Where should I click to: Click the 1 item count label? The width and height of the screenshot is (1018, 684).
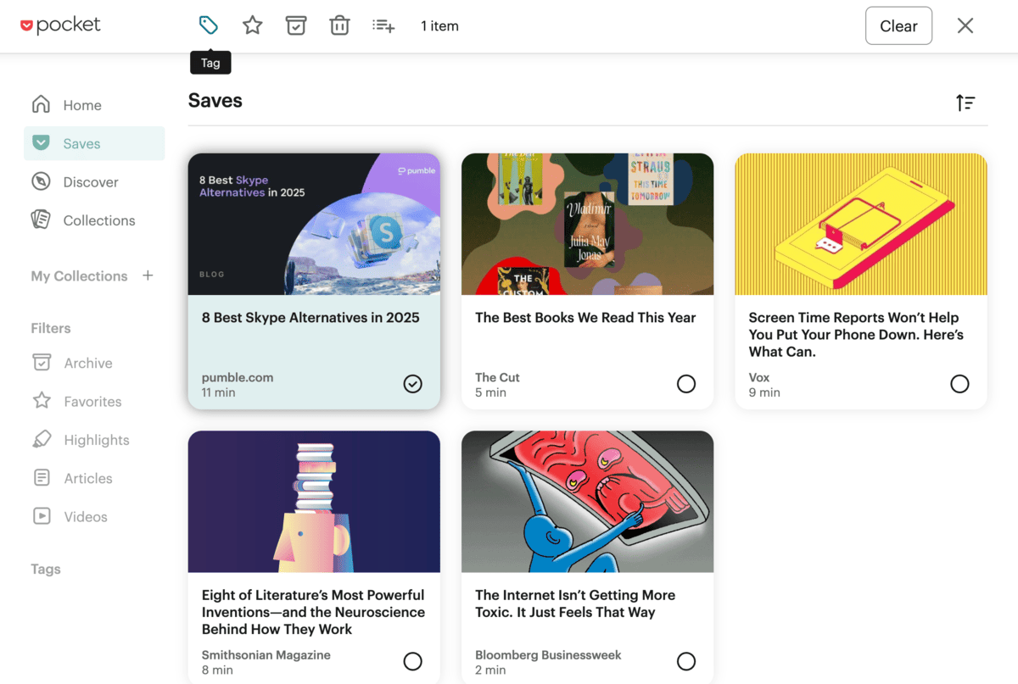tap(439, 25)
